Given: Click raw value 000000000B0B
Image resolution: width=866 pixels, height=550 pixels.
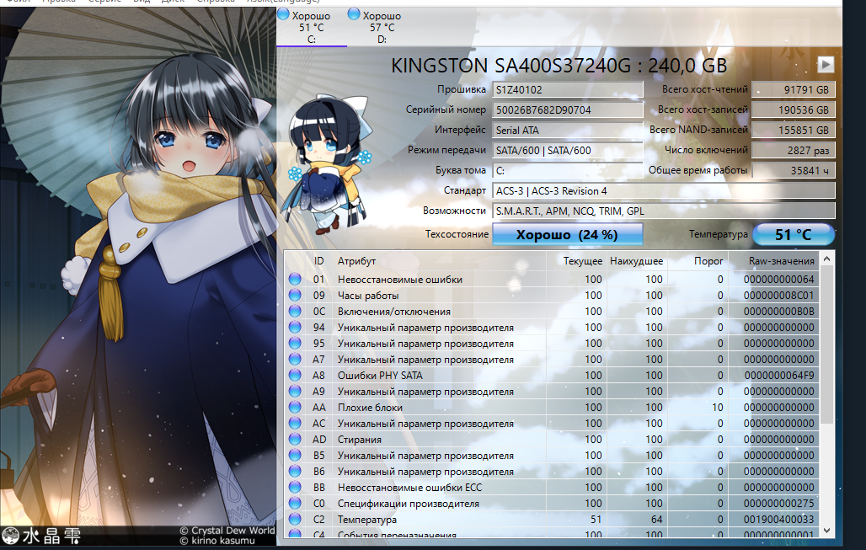Looking at the screenshot, I should [x=778, y=312].
